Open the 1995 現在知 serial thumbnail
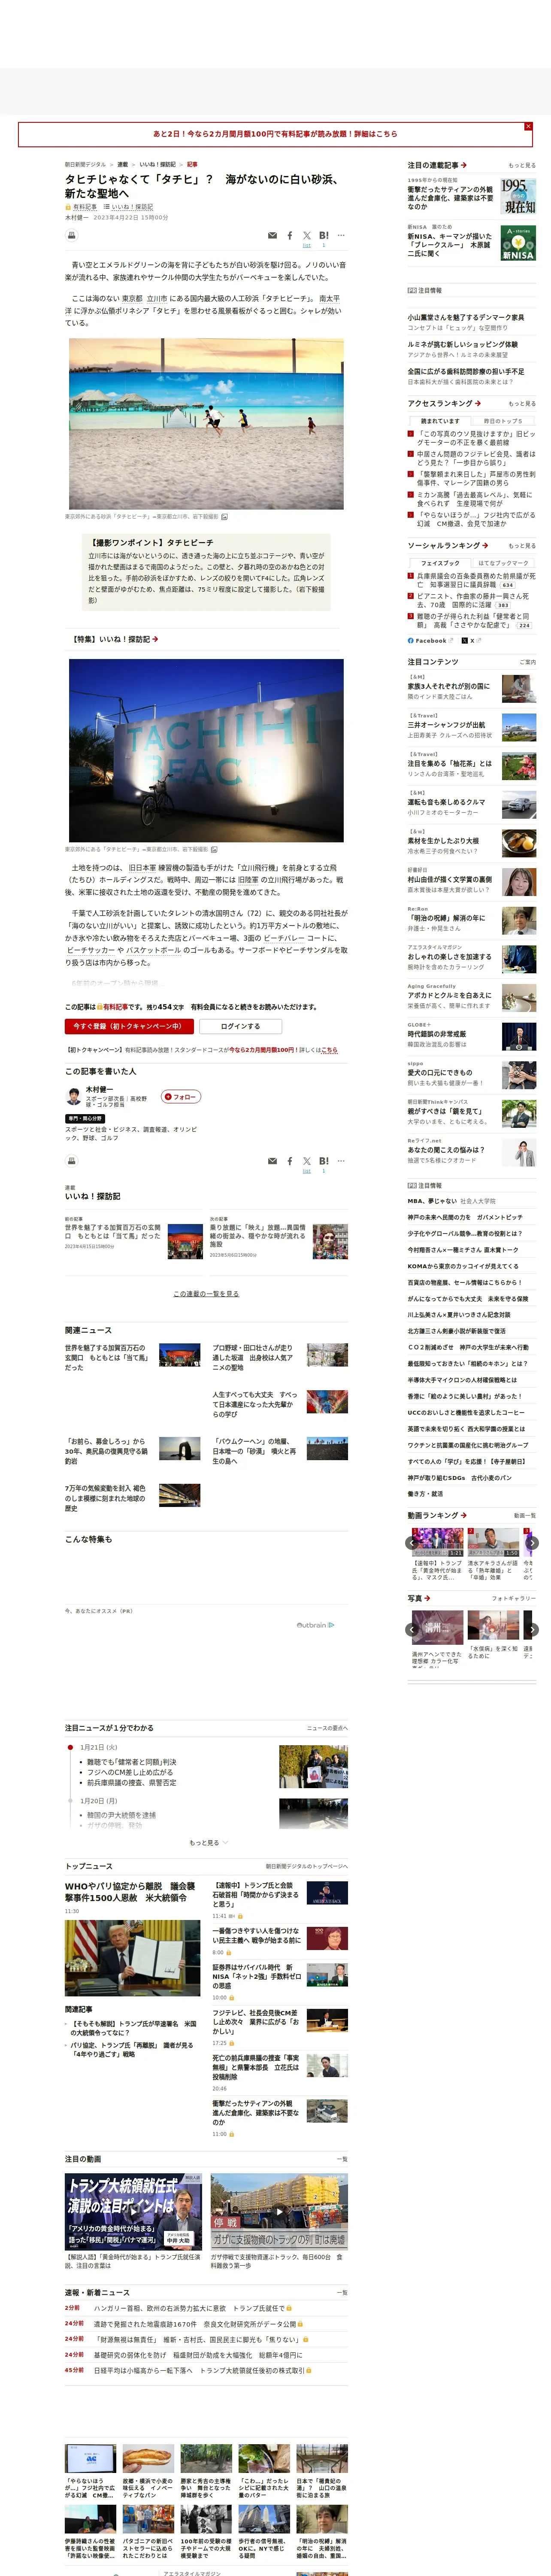Viewport: 551px width, 2576px height. pos(518,197)
